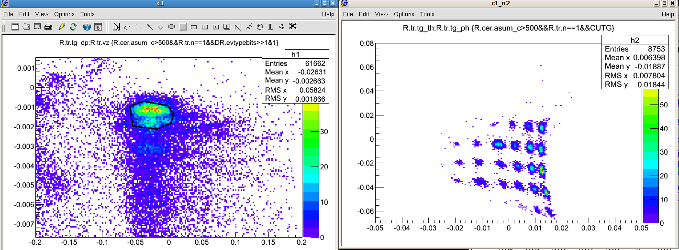The width and height of the screenshot is (679, 250).
Task: Select the Curly Arc tool
Action: pos(260,27)
